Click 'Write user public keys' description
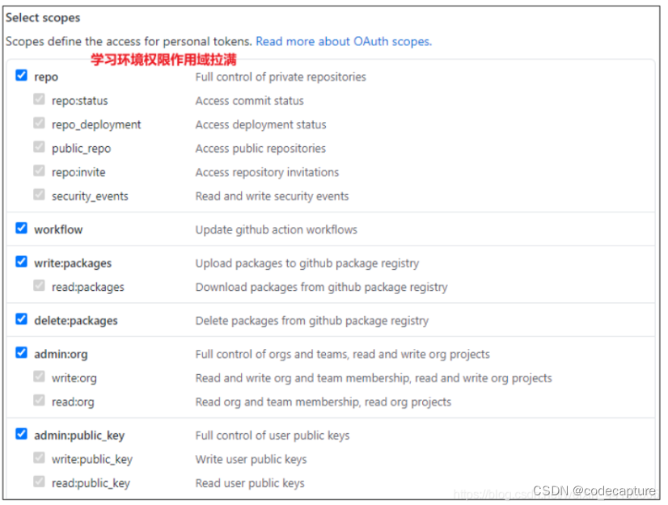Image resolution: width=668 pixels, height=505 pixels. click(252, 460)
